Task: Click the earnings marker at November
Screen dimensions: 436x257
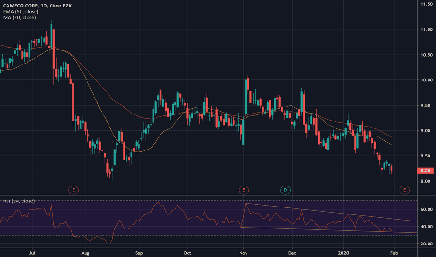Action: [x=244, y=190]
